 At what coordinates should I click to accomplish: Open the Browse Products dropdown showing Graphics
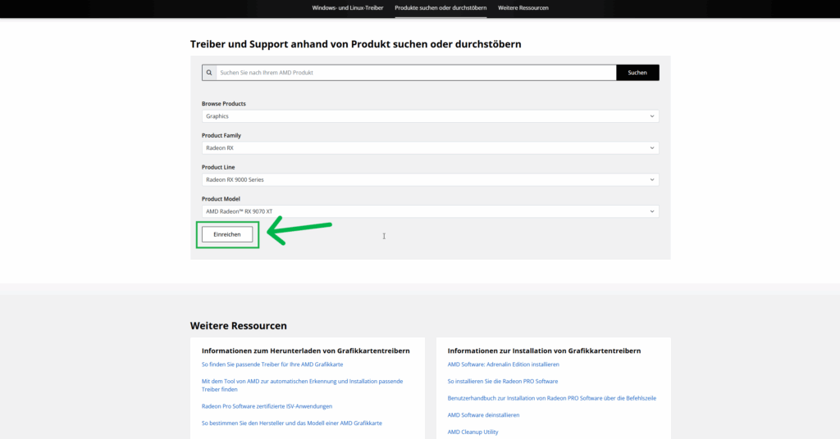[430, 116]
